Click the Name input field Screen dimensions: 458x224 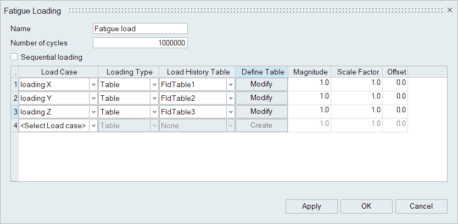coord(141,28)
